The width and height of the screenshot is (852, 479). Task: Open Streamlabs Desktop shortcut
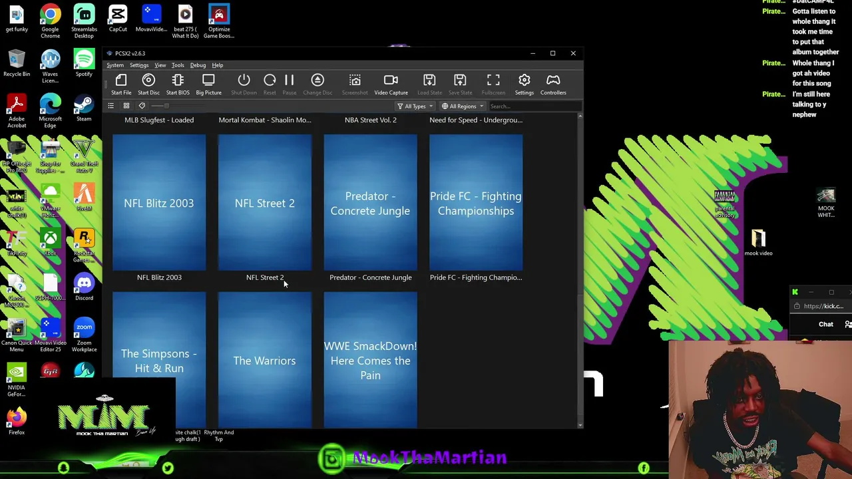pos(84,21)
